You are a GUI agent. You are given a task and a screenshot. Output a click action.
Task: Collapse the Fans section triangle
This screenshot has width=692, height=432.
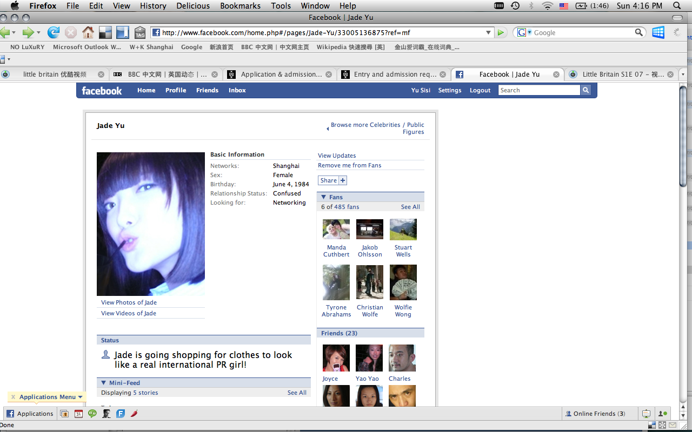(x=324, y=197)
